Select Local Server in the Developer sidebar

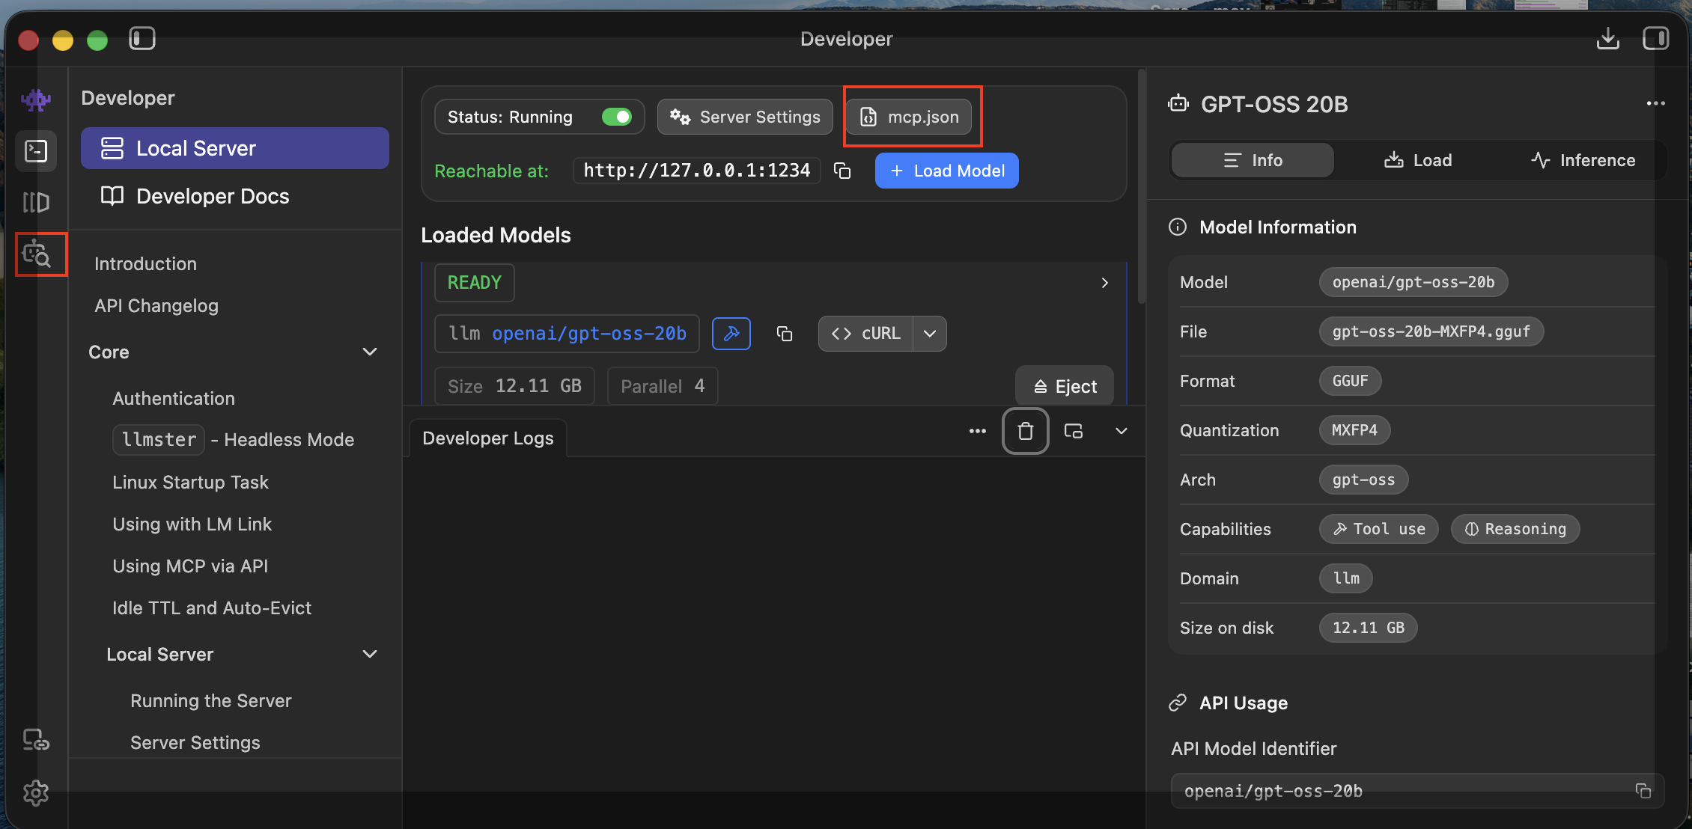(235, 148)
